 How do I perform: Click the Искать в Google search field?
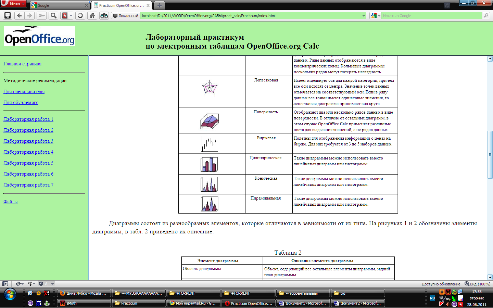[431, 16]
